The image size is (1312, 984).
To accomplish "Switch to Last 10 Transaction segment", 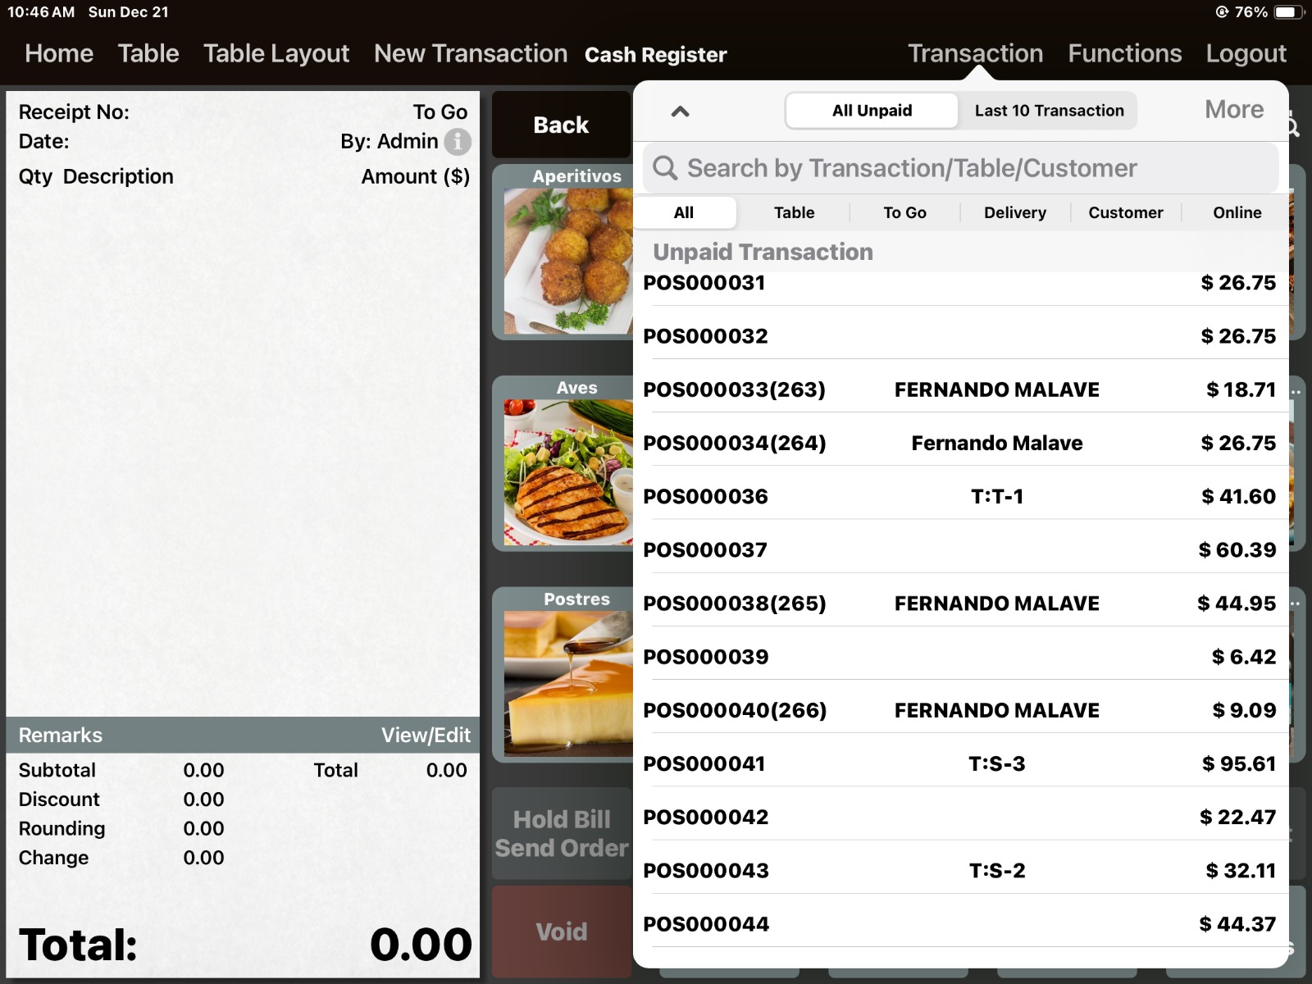I will coord(1048,111).
